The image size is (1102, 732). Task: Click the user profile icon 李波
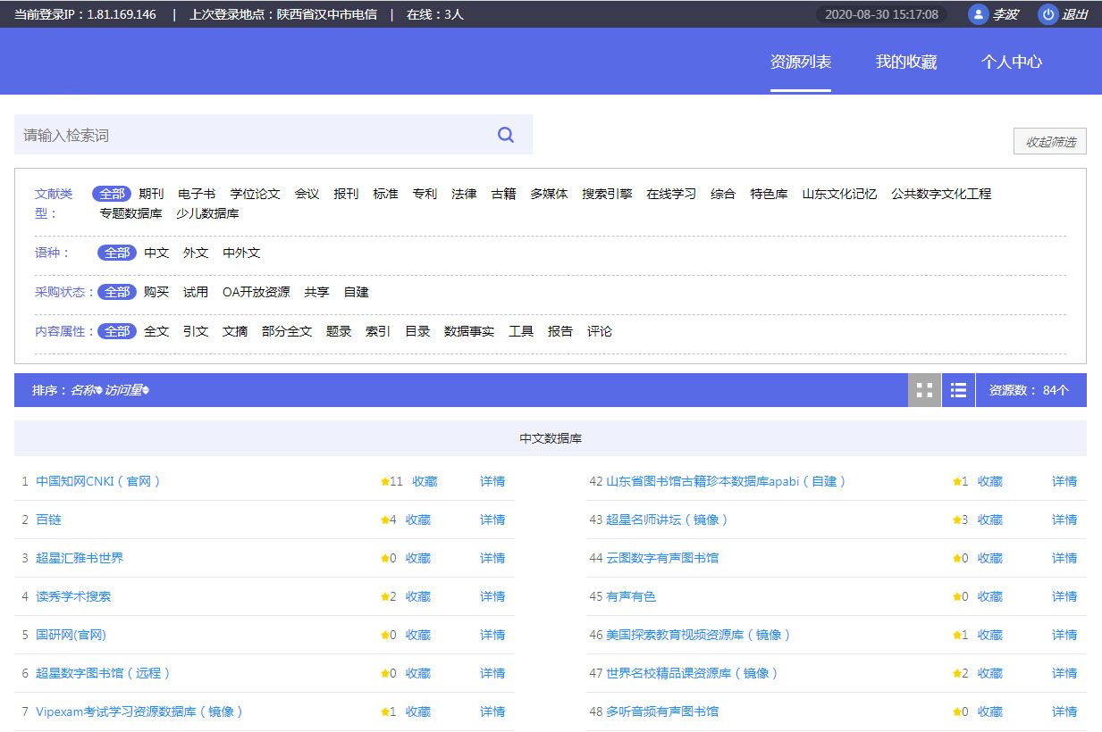pyautogui.click(x=979, y=14)
